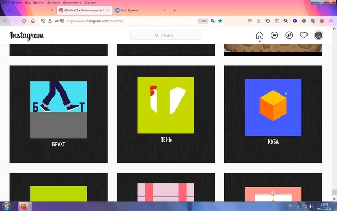This screenshot has width=337, height=211.
Task: Go forward with the browser forward arrow
Action: [x=15, y=21]
